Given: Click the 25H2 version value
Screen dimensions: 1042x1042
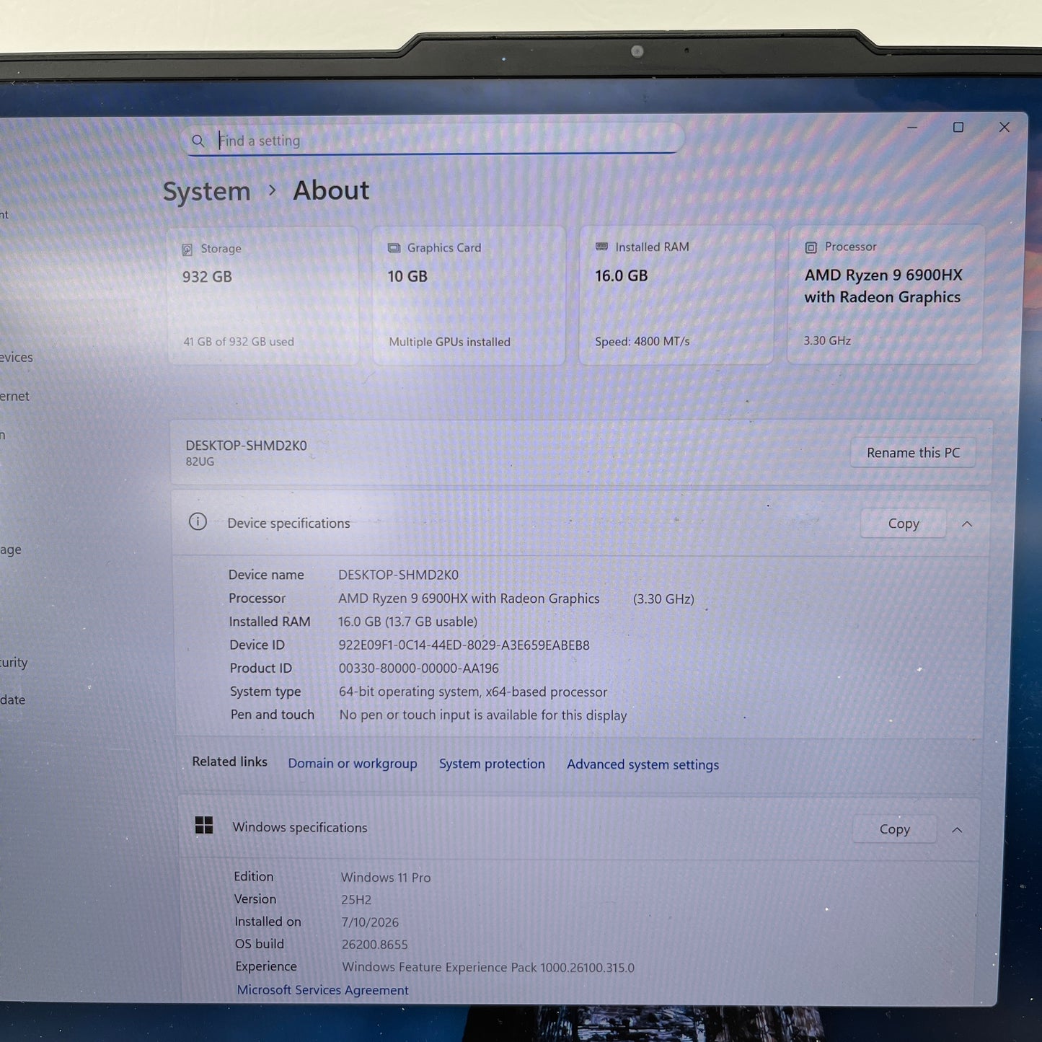Looking at the screenshot, I should 356,900.
